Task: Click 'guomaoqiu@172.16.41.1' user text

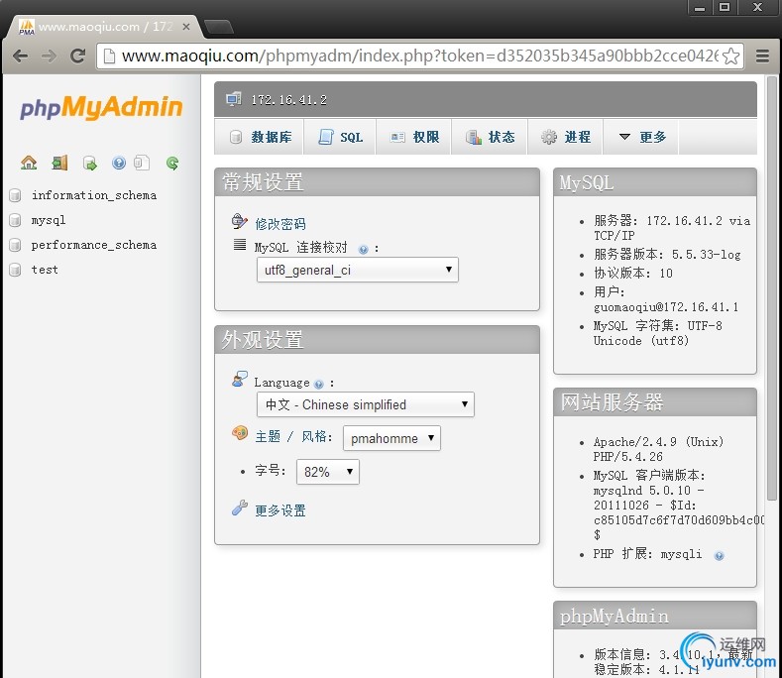Action: pos(666,307)
